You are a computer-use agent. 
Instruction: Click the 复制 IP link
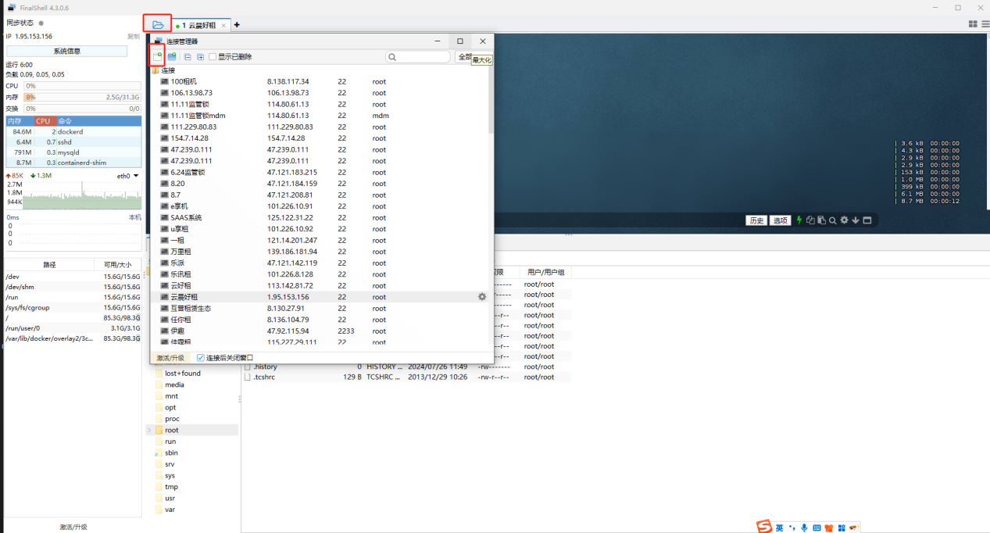click(x=134, y=37)
